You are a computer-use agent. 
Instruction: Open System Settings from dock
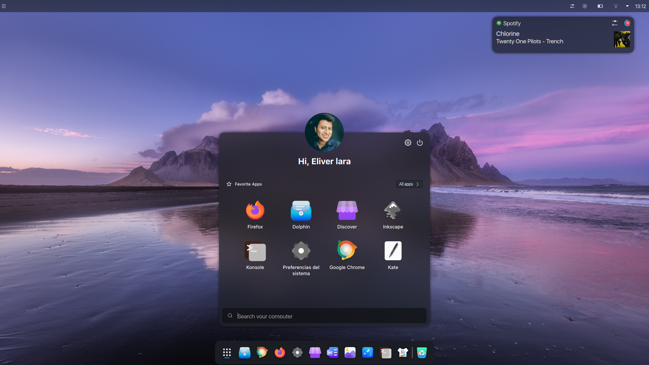(x=297, y=353)
